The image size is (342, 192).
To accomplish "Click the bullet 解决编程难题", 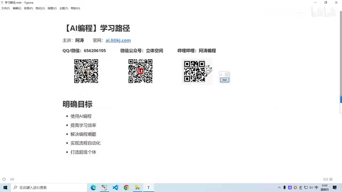I will click(83, 134).
